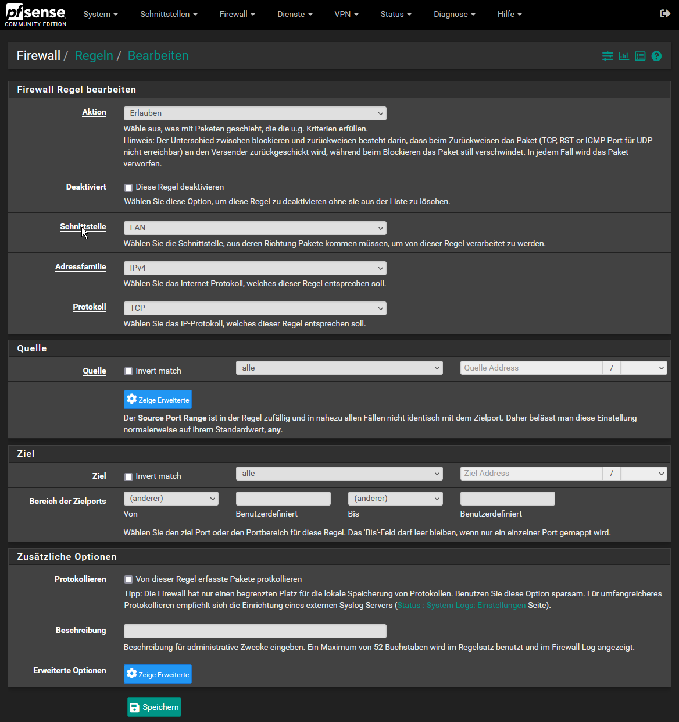This screenshot has height=722, width=679.
Task: Click Zeige Erweiterte in Erweiterte Optionen
Action: [158, 674]
